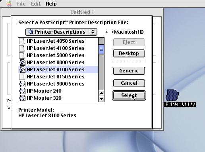Open the Help menu
Image resolution: width=205 pixels, height=152 pixels.
51,4
